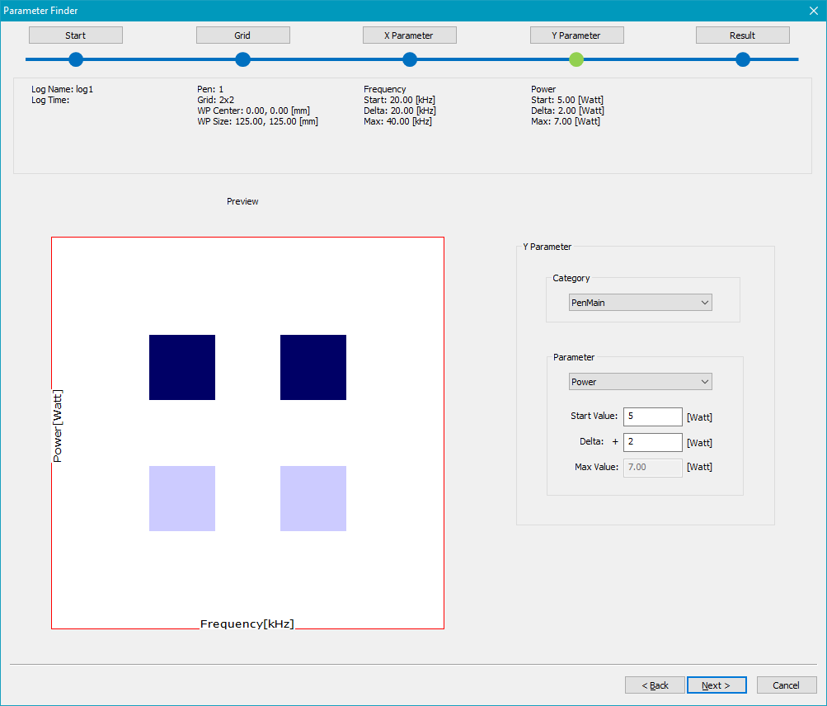Open the Power parameter dropdown

coord(640,382)
